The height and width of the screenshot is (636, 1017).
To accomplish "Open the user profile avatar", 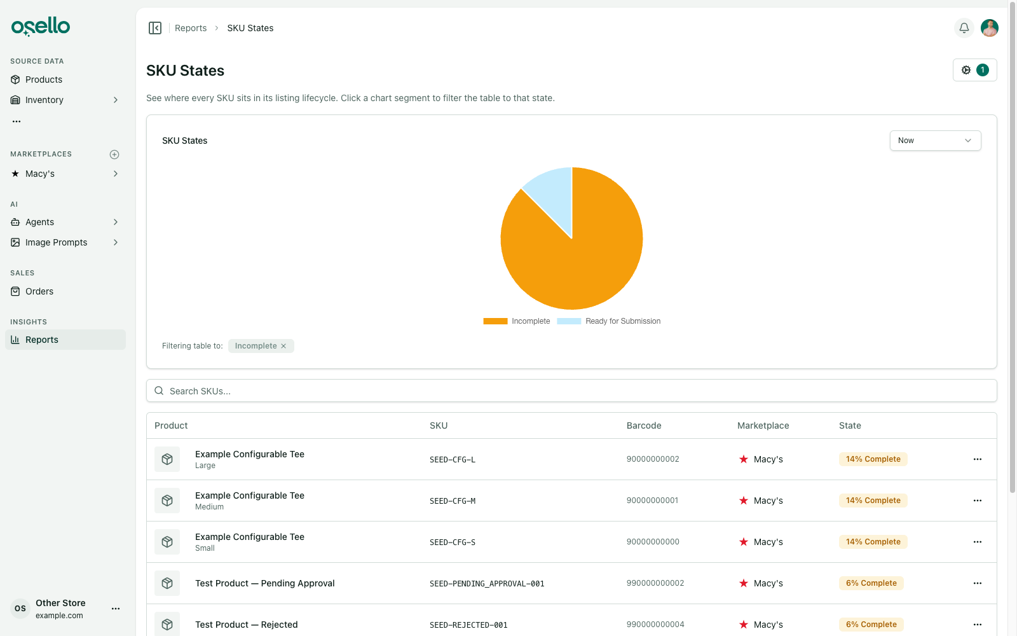I will click(x=990, y=28).
